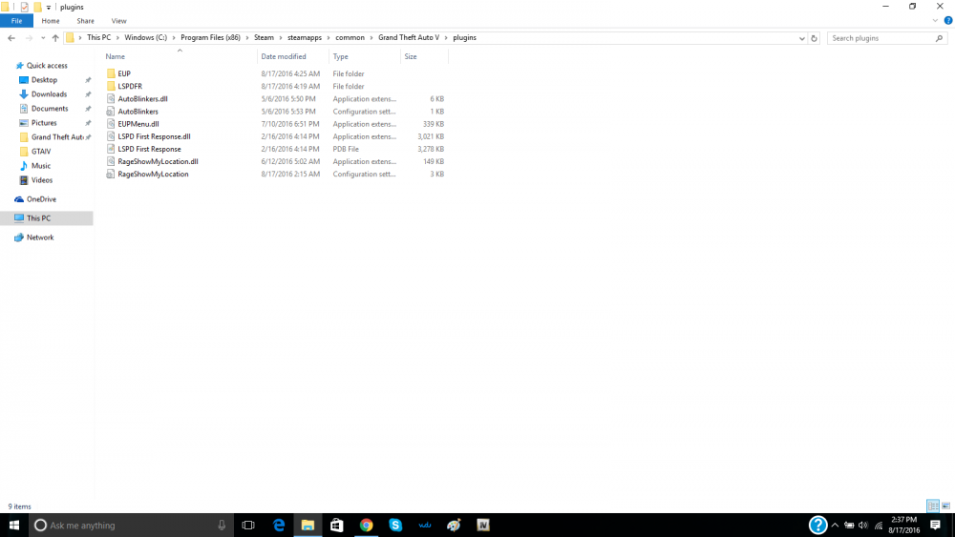This screenshot has width=955, height=537.
Task: Open Skype from the taskbar
Action: pos(395,525)
